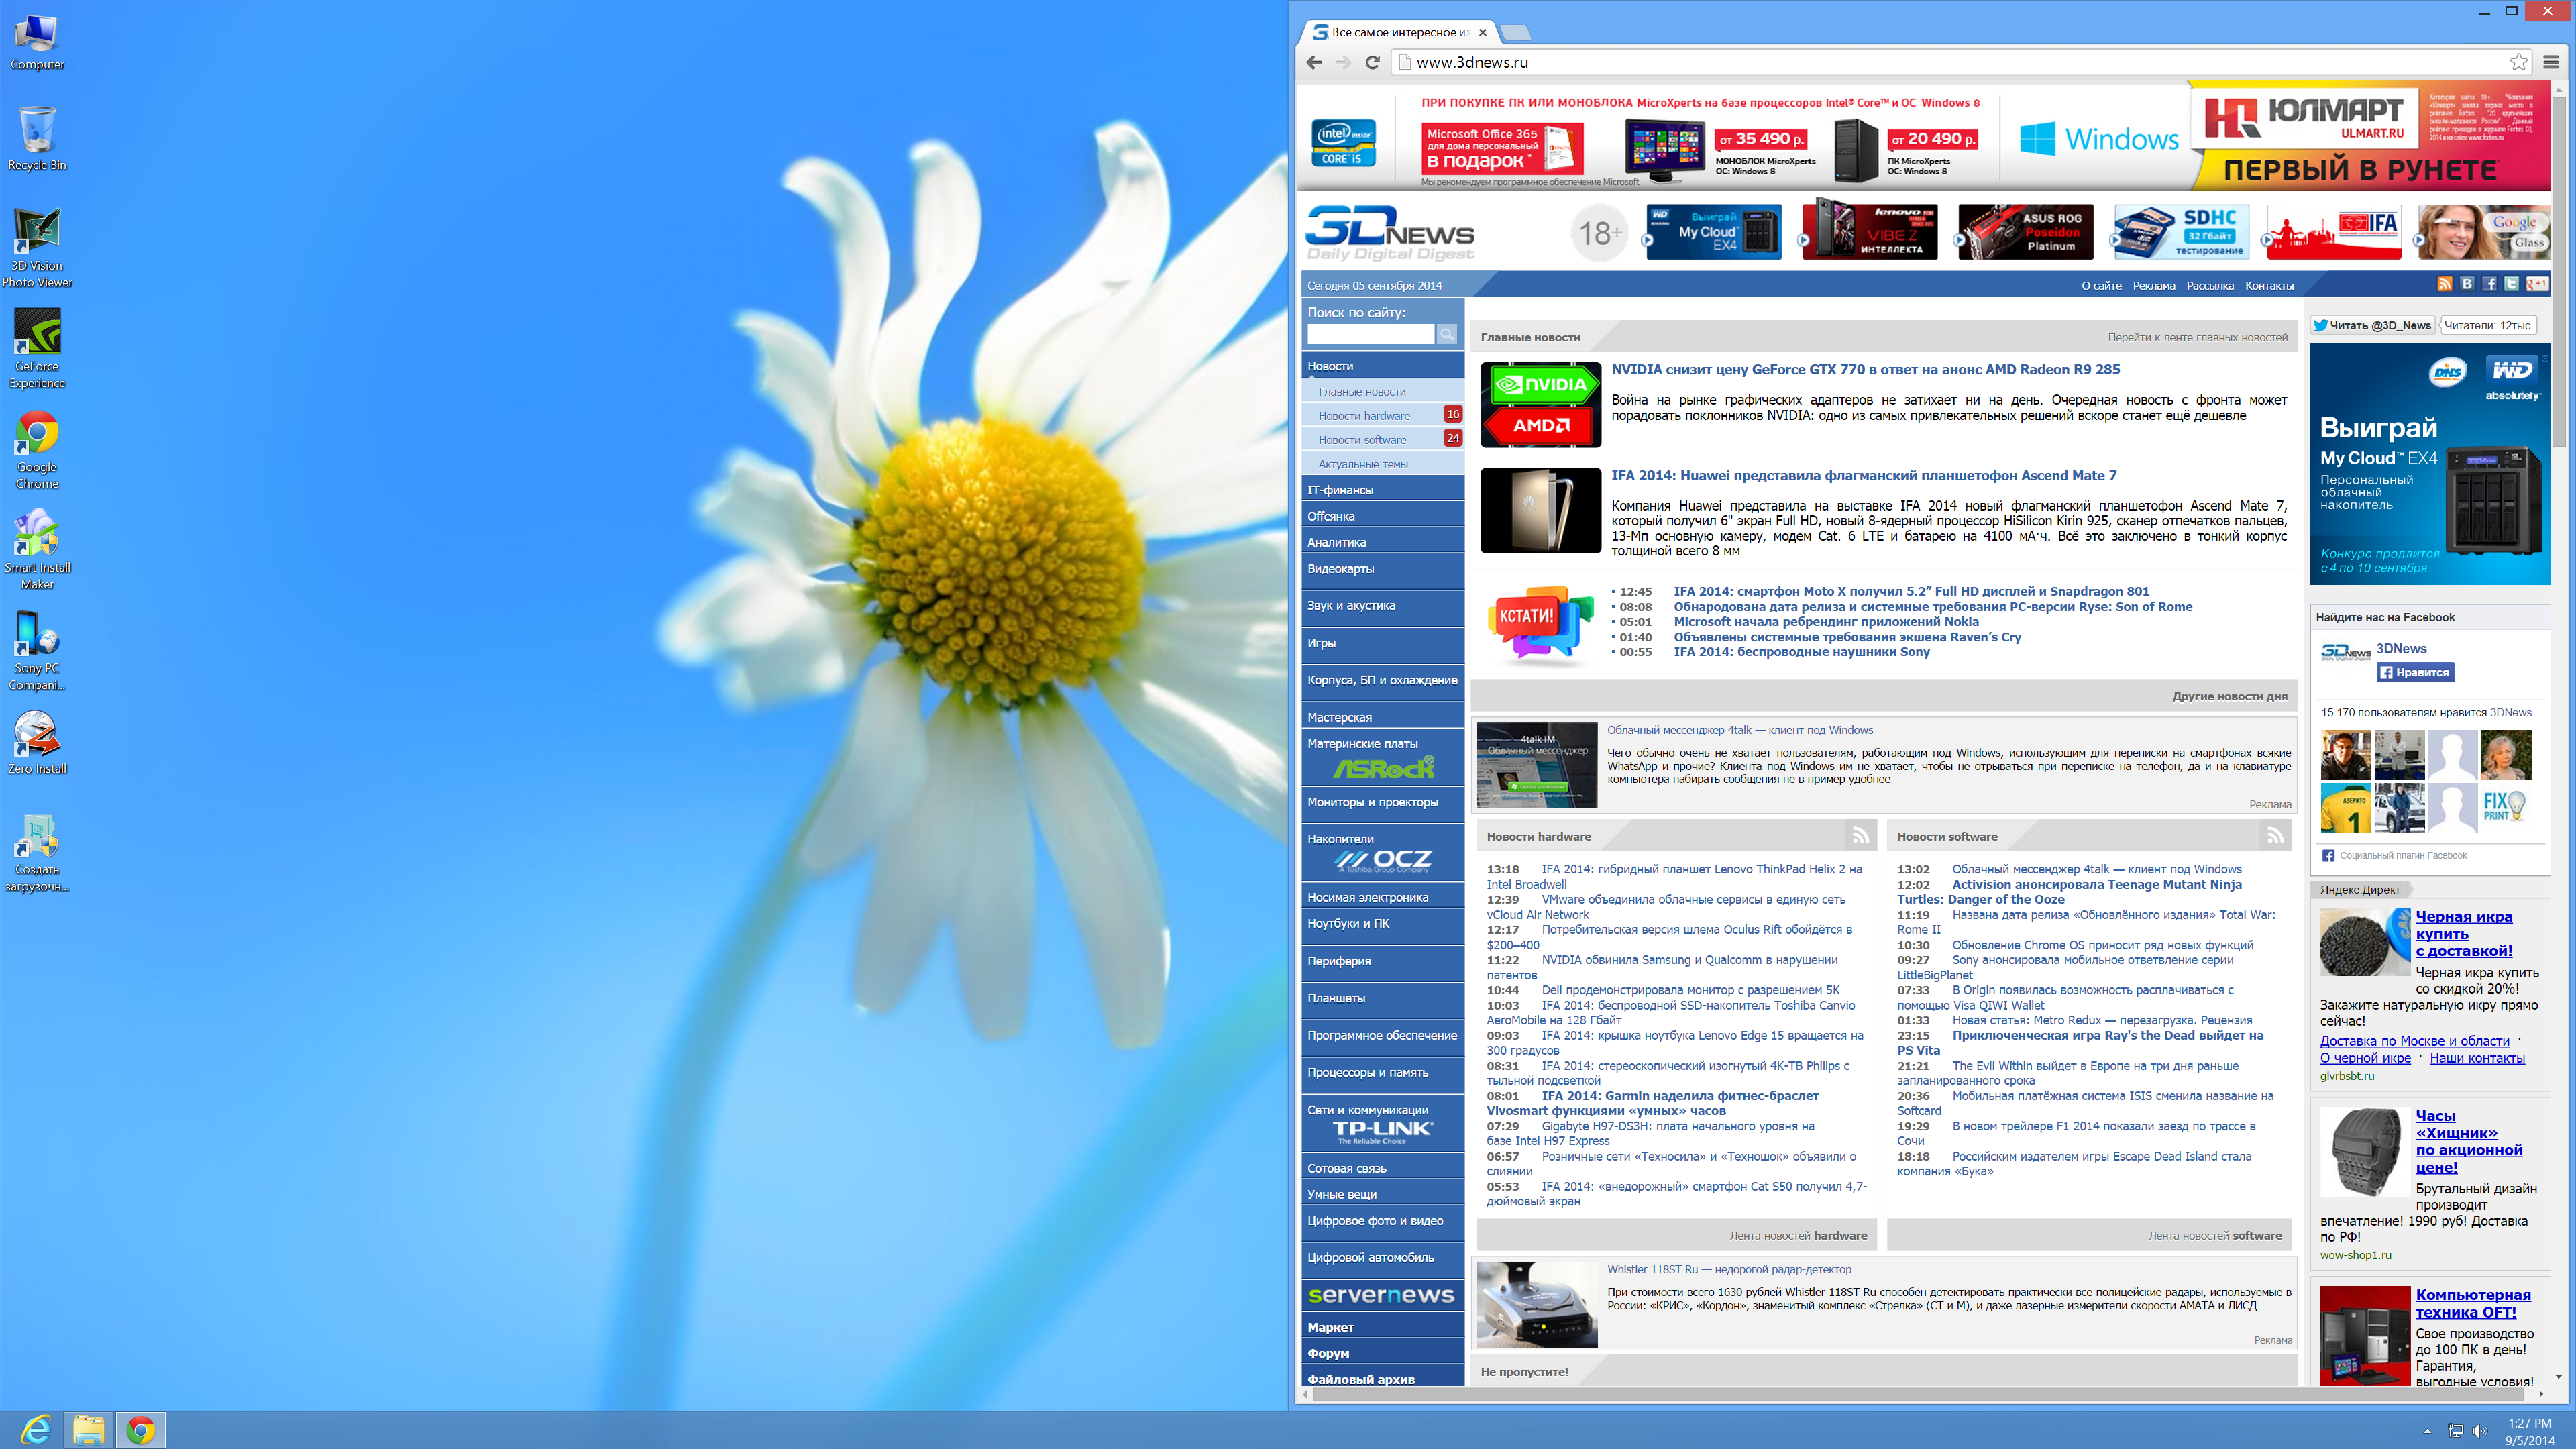Click О сайте header link

click(x=2101, y=286)
